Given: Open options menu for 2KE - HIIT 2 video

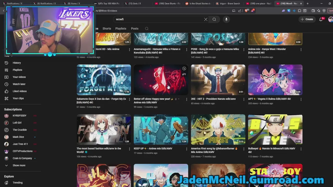Looking at the screenshot, I should click(x=244, y=99).
